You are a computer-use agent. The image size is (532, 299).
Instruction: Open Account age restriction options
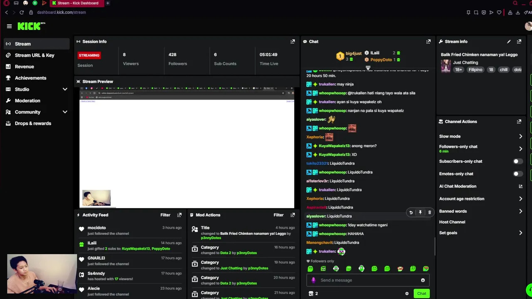coord(481,199)
